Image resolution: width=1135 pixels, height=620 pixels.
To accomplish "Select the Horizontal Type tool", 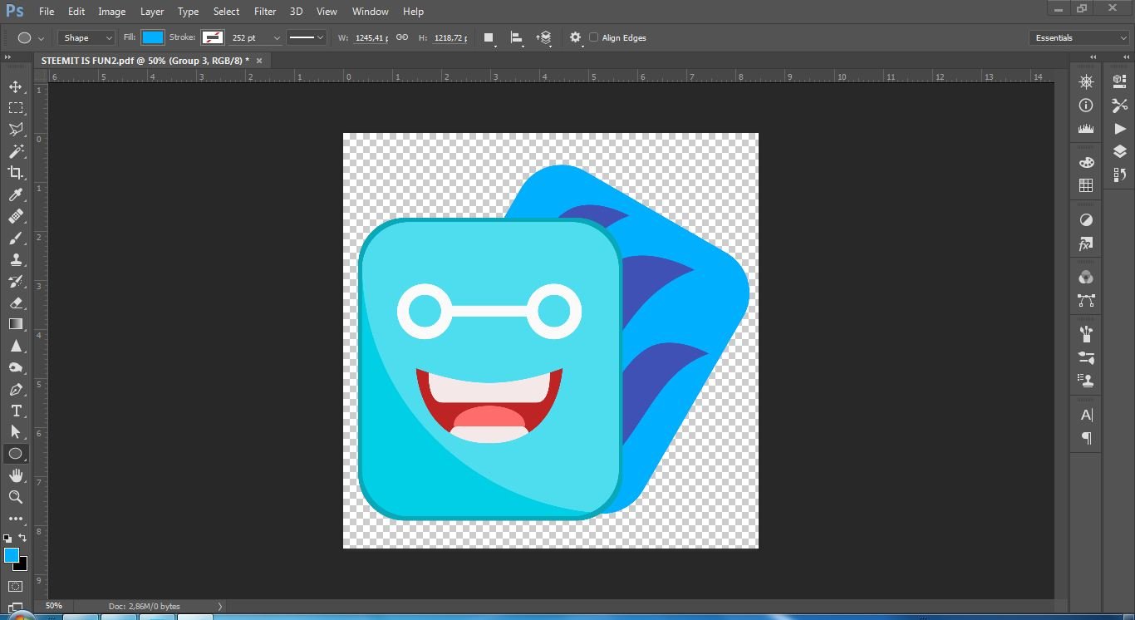I will pos(16,411).
